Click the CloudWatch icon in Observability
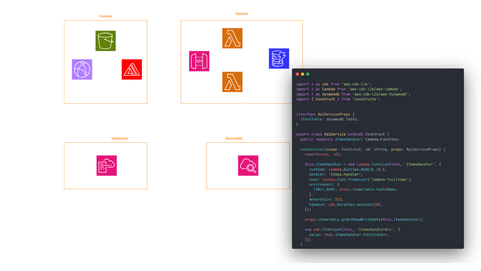Viewport: 481px width, 271px height. pyautogui.click(x=248, y=166)
